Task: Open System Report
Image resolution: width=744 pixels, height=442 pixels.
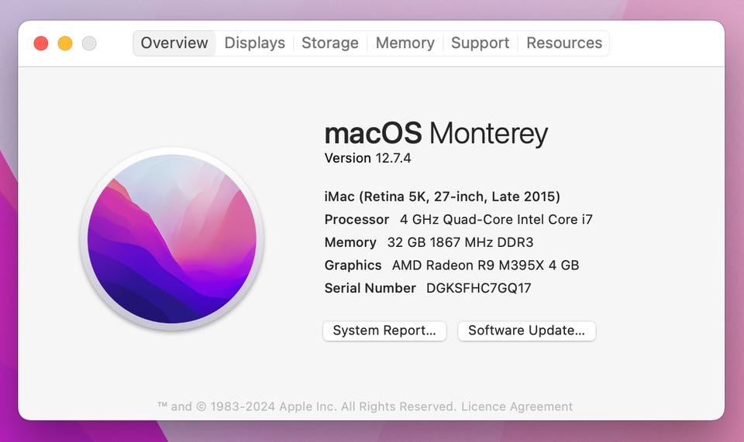Action: pyautogui.click(x=384, y=331)
